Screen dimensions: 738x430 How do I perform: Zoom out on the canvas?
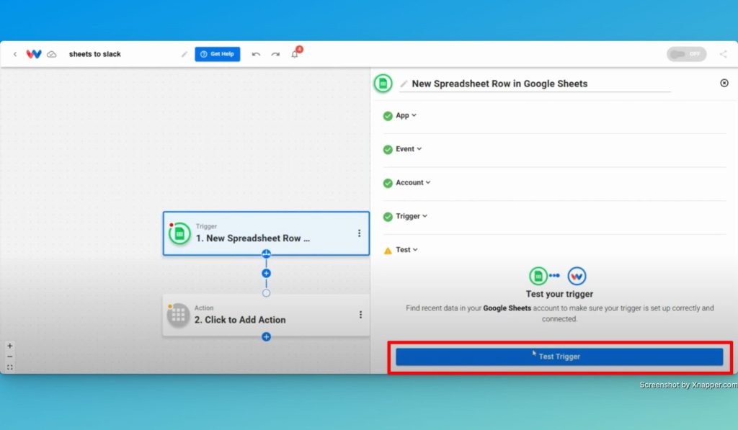point(10,357)
